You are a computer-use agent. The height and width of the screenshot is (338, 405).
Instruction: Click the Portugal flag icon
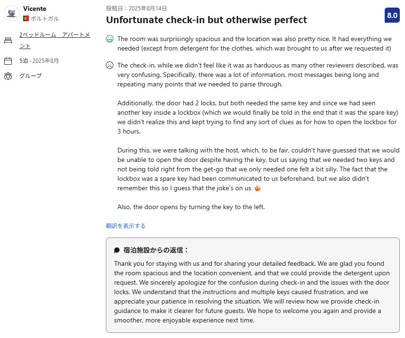[x=26, y=18]
